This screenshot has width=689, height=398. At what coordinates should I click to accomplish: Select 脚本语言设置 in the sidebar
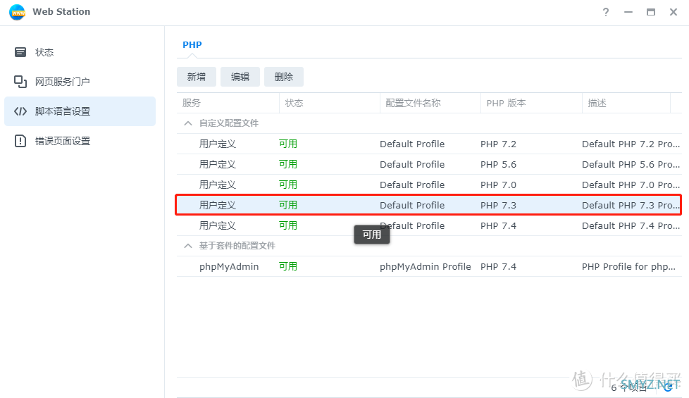80,111
